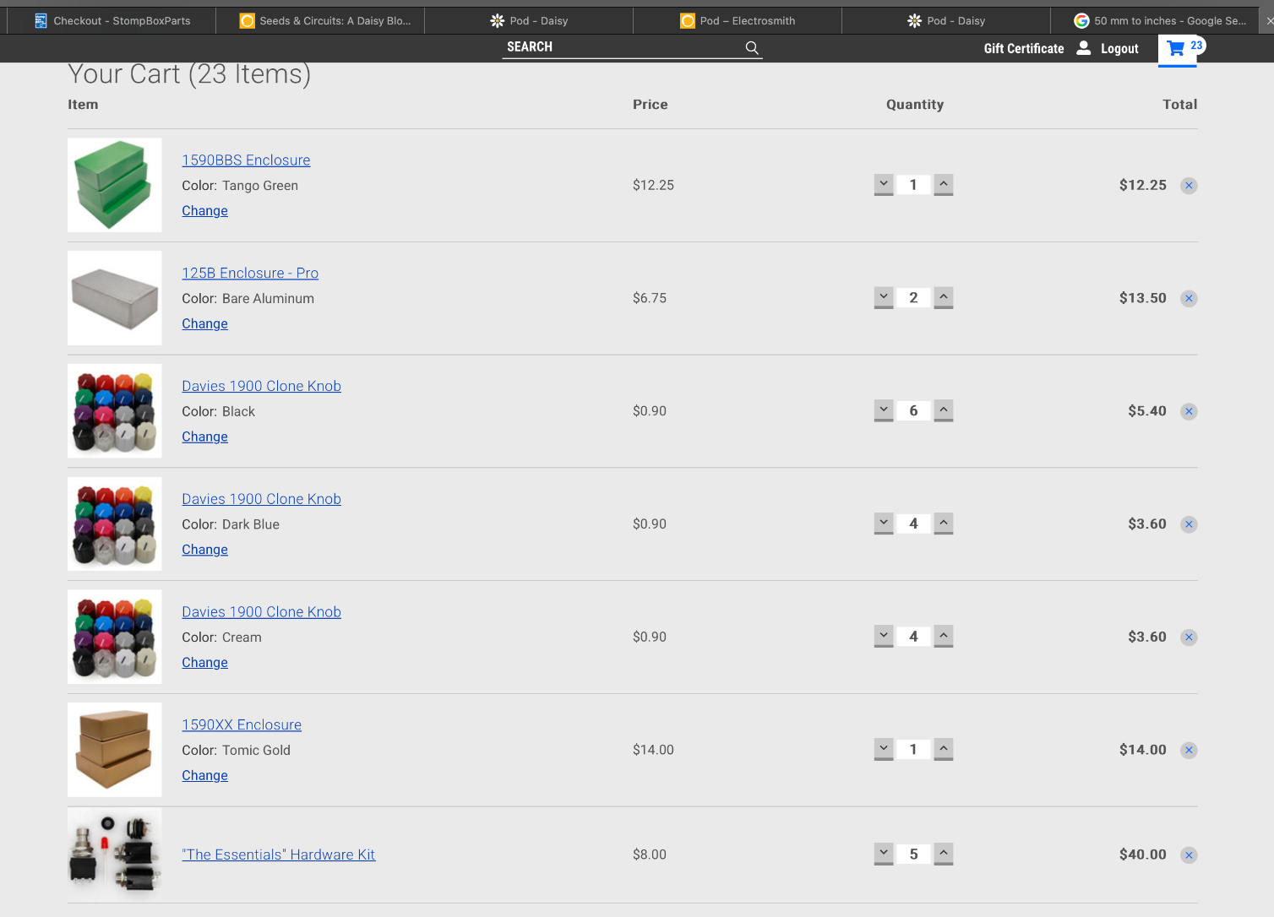Image resolution: width=1274 pixels, height=917 pixels.
Task: Edit quantity field for 1590BBS Enclosure
Action: pos(913,185)
